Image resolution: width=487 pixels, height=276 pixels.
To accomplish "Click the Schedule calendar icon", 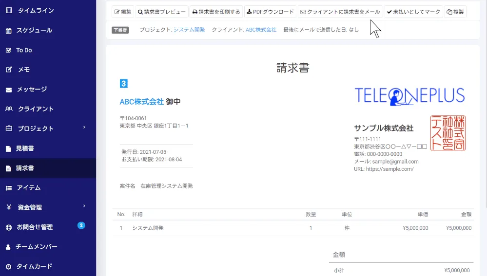I will point(9,30).
